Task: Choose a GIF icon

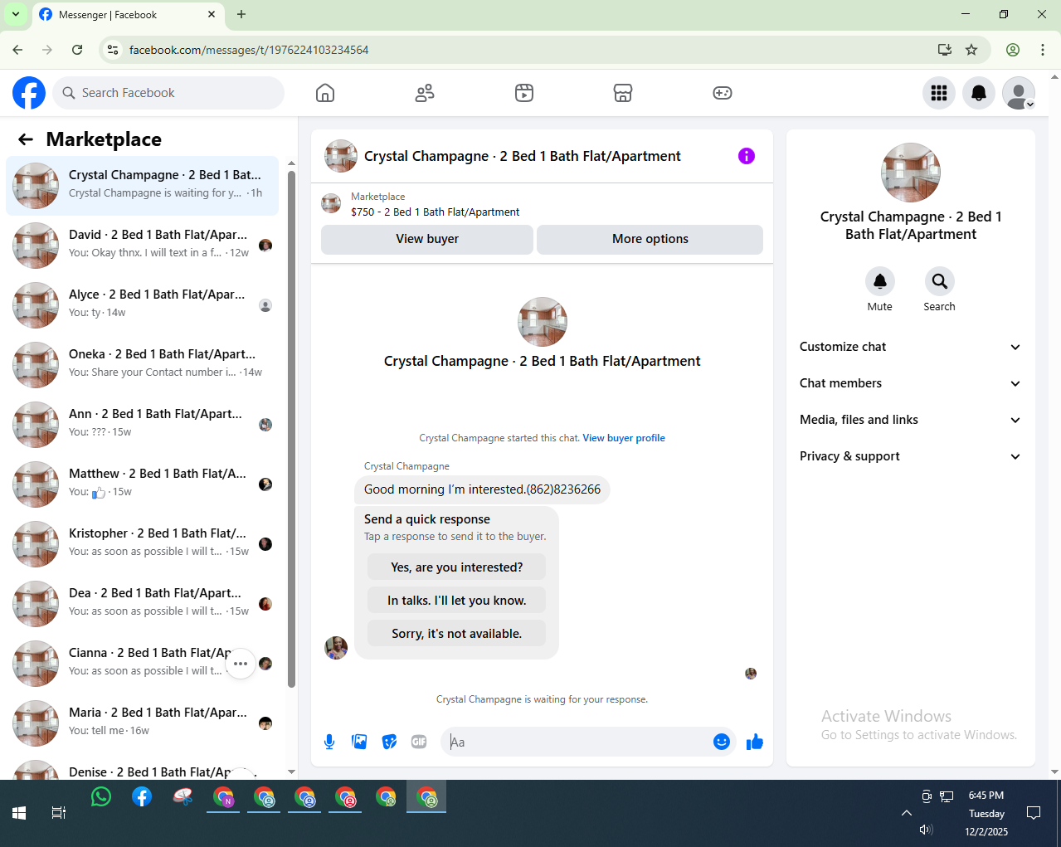Action: coord(419,742)
